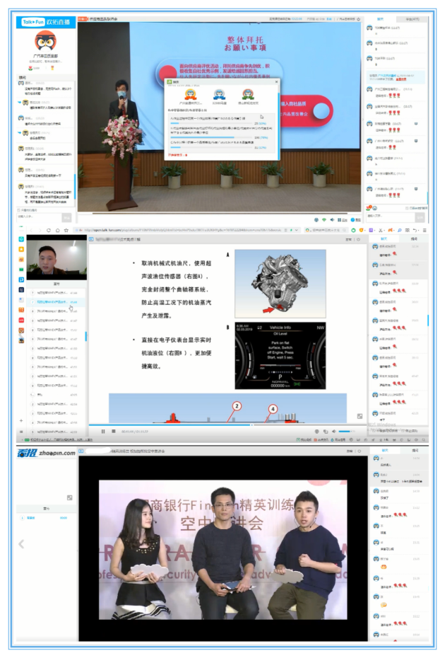Click fullscreen icon at slide bottom-right corner
The height and width of the screenshot is (658, 445).
pos(360,416)
